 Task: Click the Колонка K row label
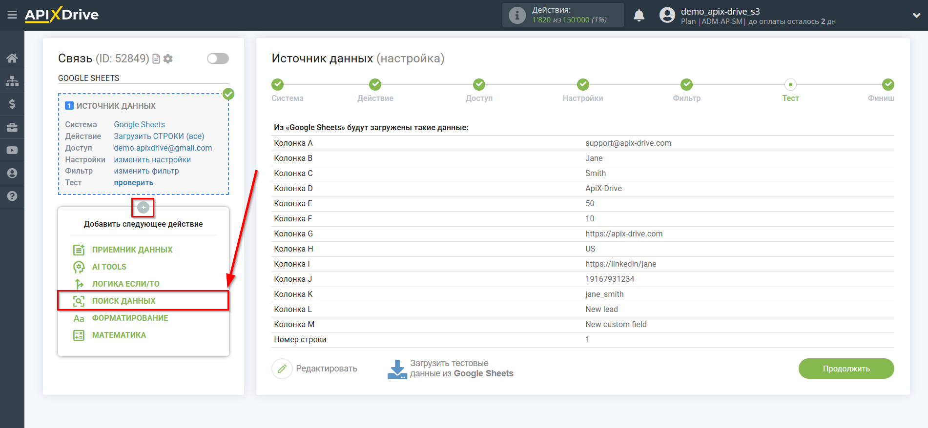point(293,294)
